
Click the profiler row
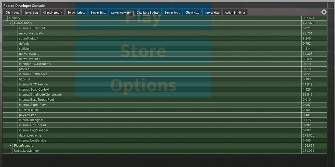point(165,69)
